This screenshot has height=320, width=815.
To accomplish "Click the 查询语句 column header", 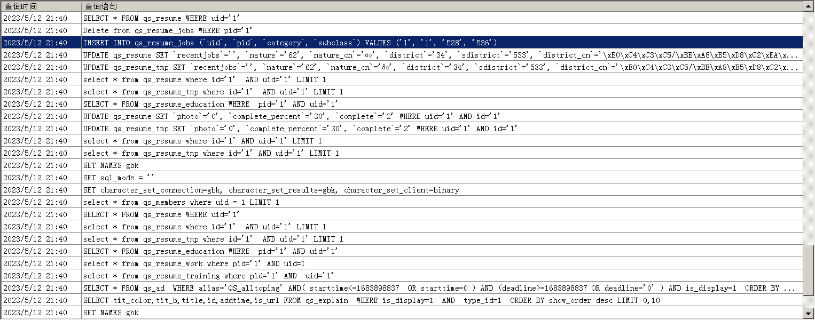I will pyautogui.click(x=101, y=6).
